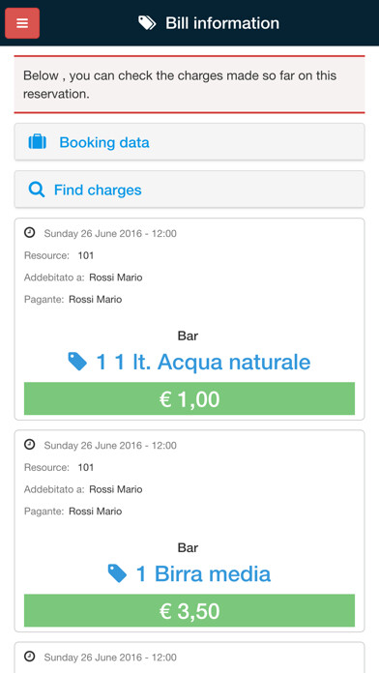Click the tag icon beside Bill information
379x673 pixels.
click(147, 23)
